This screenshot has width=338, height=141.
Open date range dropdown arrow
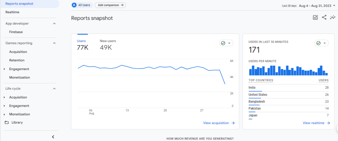point(334,6)
